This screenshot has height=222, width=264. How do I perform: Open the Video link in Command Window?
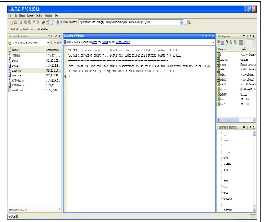[95, 42]
